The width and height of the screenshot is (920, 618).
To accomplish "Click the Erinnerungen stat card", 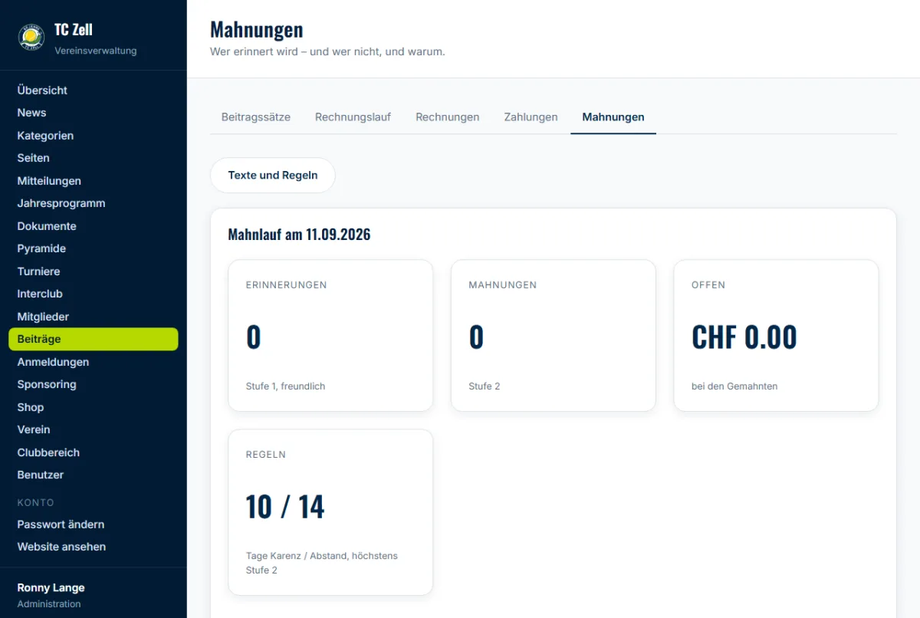I will tap(330, 335).
